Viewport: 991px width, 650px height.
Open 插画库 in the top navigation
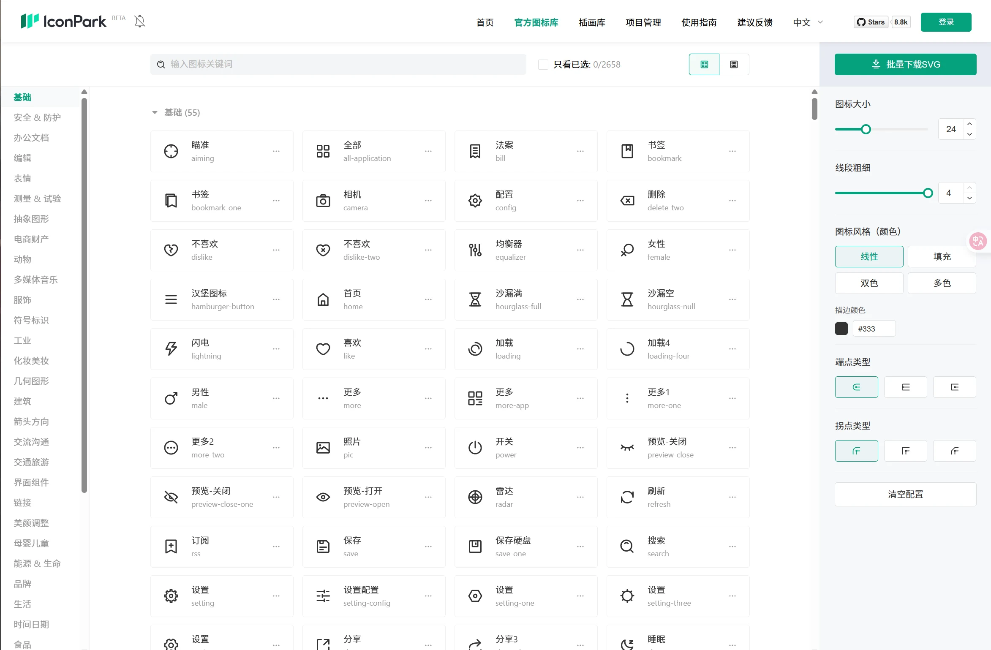tap(592, 22)
